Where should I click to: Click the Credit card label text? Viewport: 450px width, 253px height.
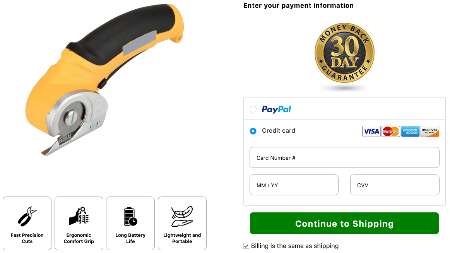278,130
